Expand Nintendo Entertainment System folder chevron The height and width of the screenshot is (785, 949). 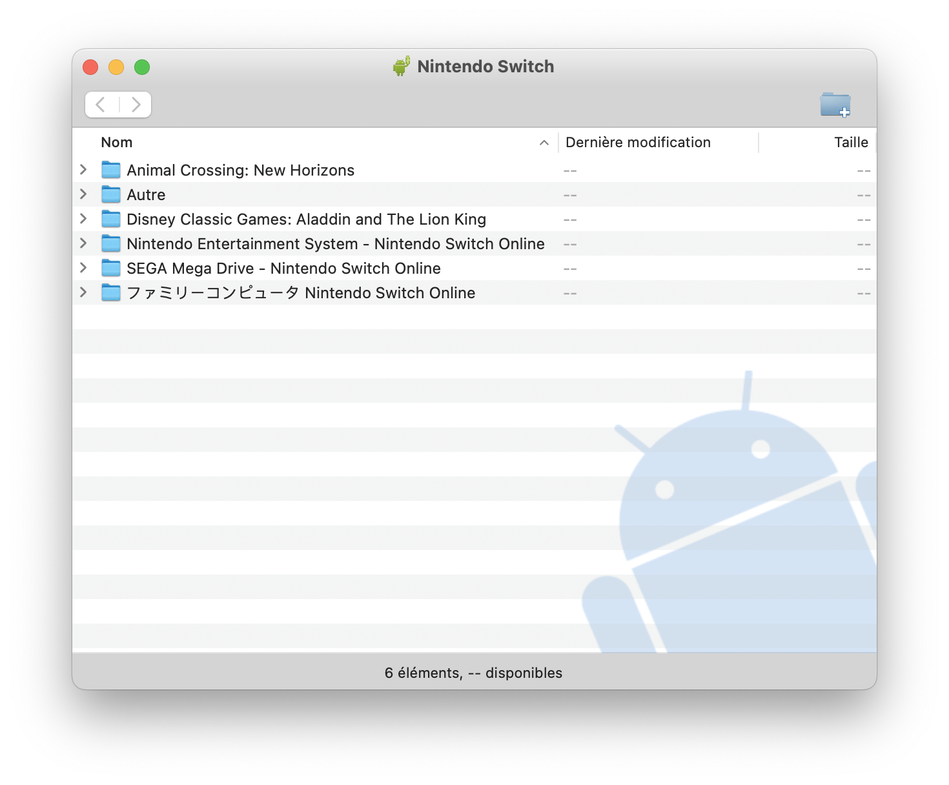coord(83,243)
